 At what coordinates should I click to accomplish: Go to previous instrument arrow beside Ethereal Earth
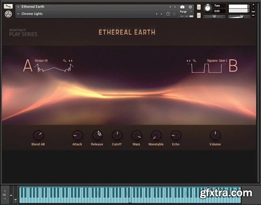(170, 7)
